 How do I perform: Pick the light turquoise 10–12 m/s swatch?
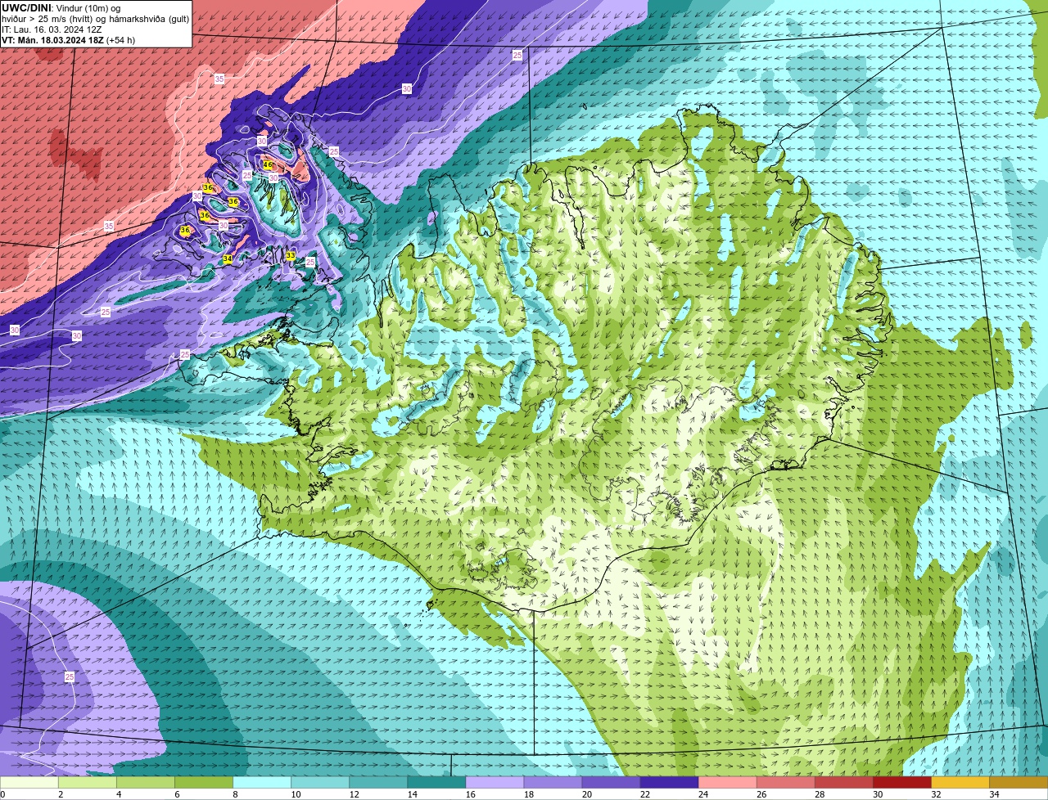point(320,783)
